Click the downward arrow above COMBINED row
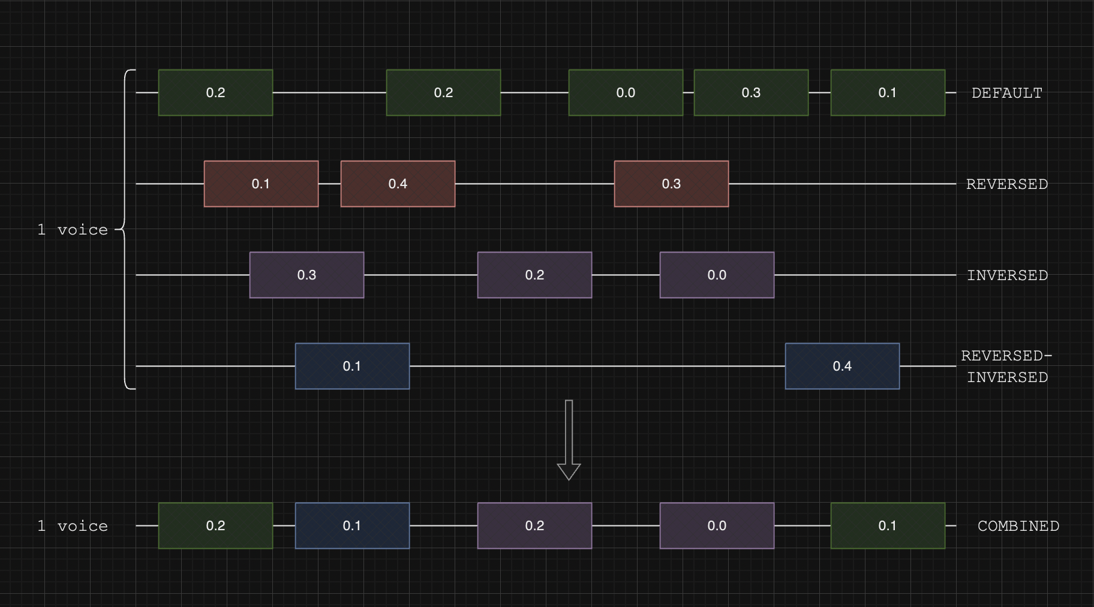1094x607 pixels. pyautogui.click(x=569, y=440)
